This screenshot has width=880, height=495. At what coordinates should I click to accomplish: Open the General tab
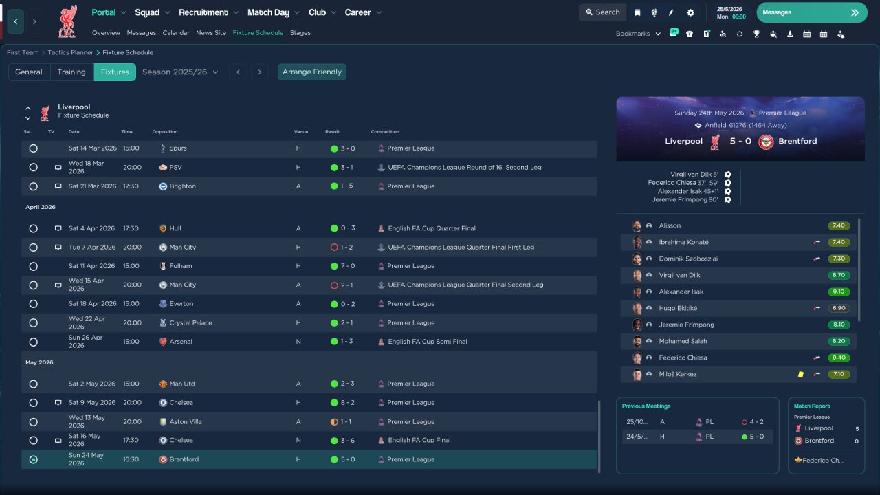29,72
